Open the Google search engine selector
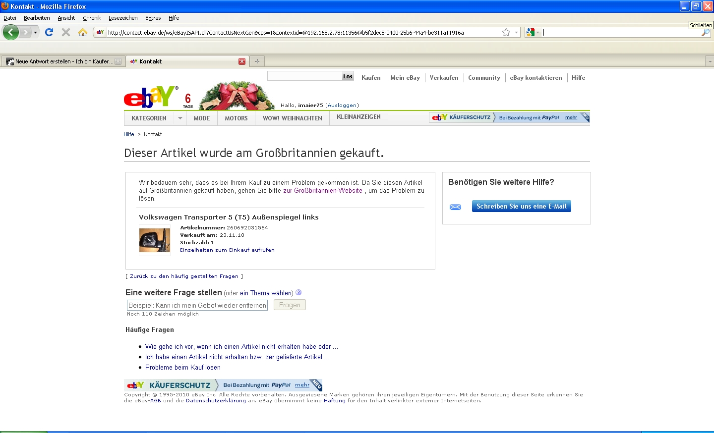Image resolution: width=714 pixels, height=433 pixels. pos(533,32)
